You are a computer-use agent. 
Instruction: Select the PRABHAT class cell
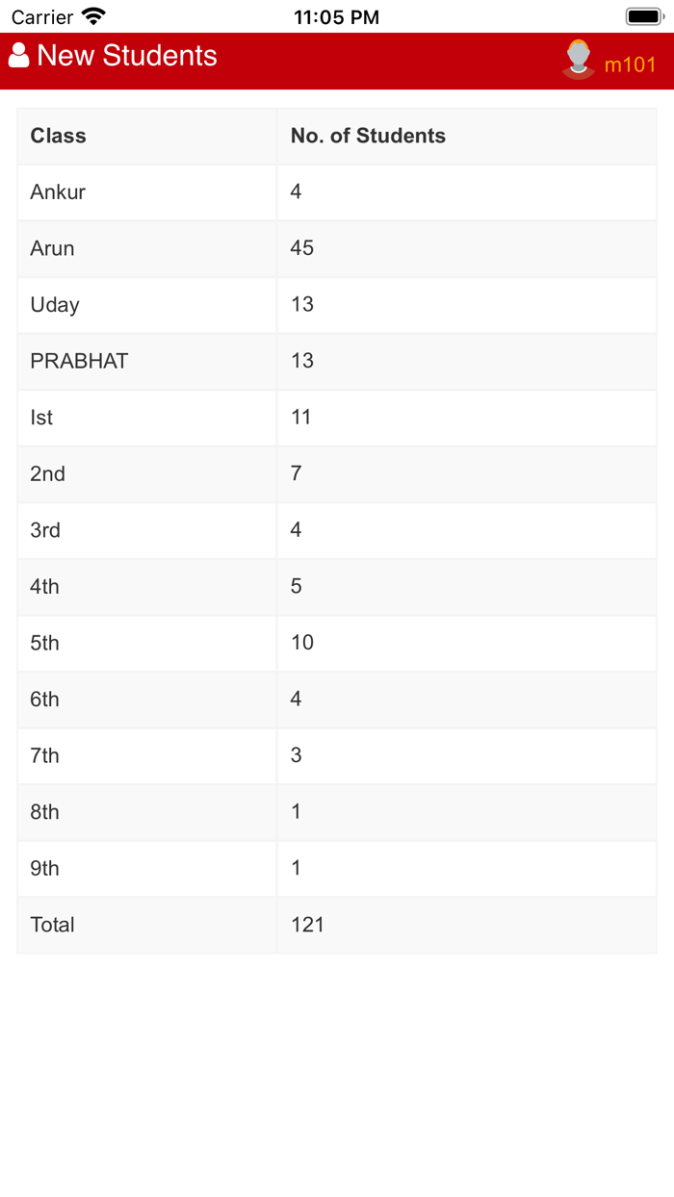[79, 361]
